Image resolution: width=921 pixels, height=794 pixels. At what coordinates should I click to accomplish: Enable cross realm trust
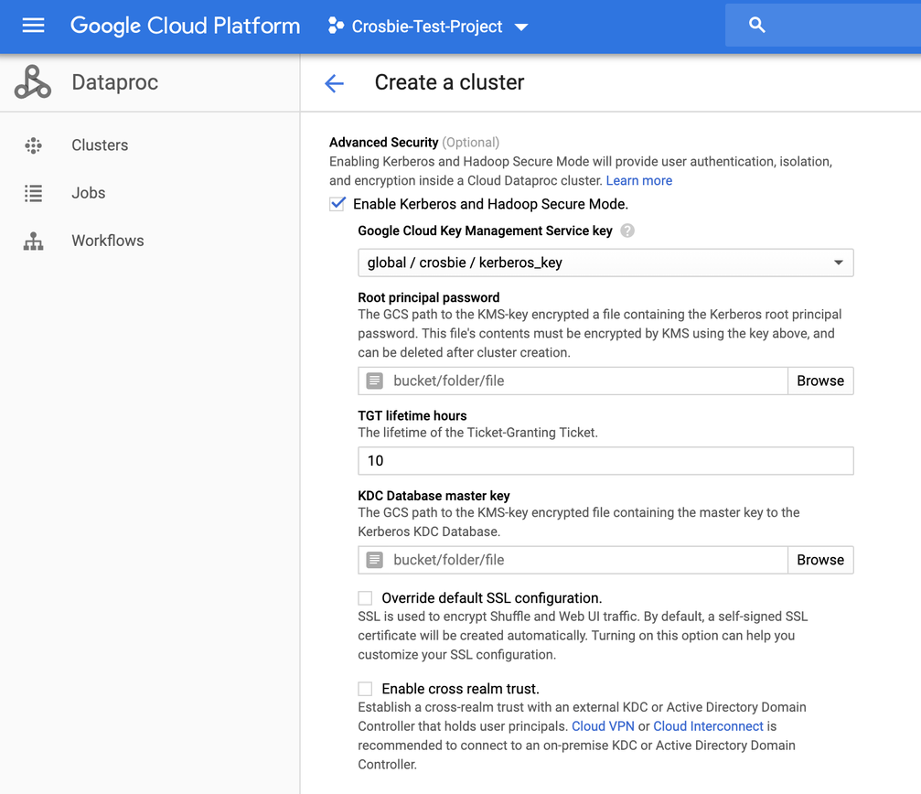pyautogui.click(x=365, y=688)
